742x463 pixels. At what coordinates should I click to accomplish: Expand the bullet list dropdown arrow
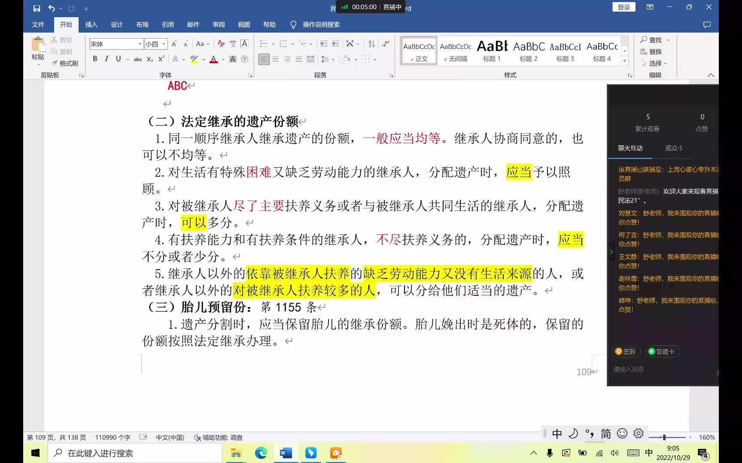point(273,44)
